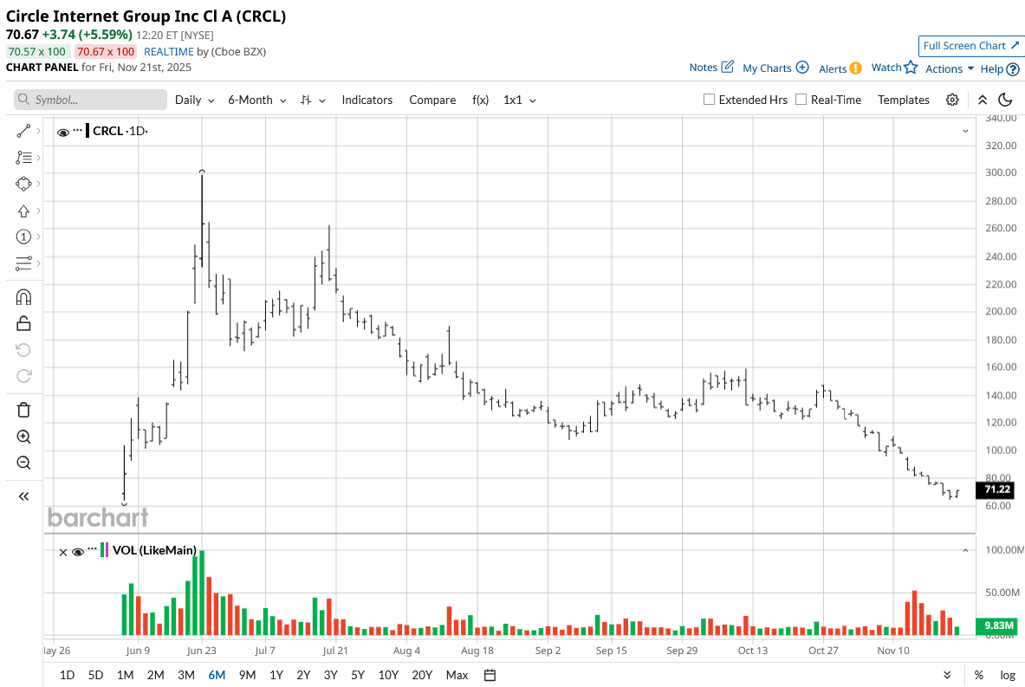Viewport: 1025px width, 687px height.
Task: Click the Alerts link
Action: pos(833,68)
